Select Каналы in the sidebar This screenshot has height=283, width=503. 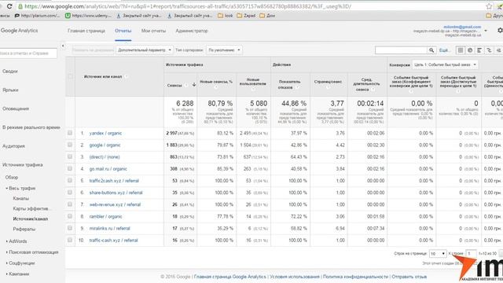click(x=21, y=199)
